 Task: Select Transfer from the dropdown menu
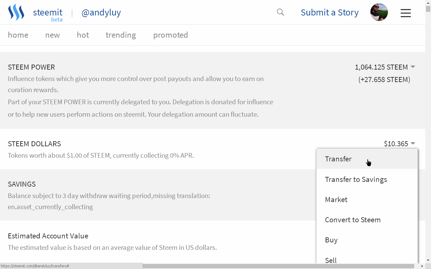pos(338,159)
